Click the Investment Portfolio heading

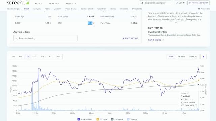tap(158, 32)
